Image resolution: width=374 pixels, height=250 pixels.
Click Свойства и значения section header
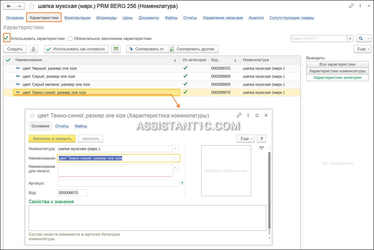pos(51,202)
